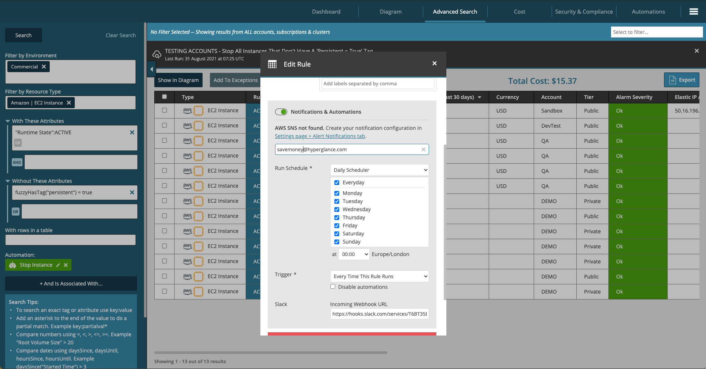Click the Edit Rule table icon
Image resolution: width=706 pixels, height=369 pixels.
[272, 64]
